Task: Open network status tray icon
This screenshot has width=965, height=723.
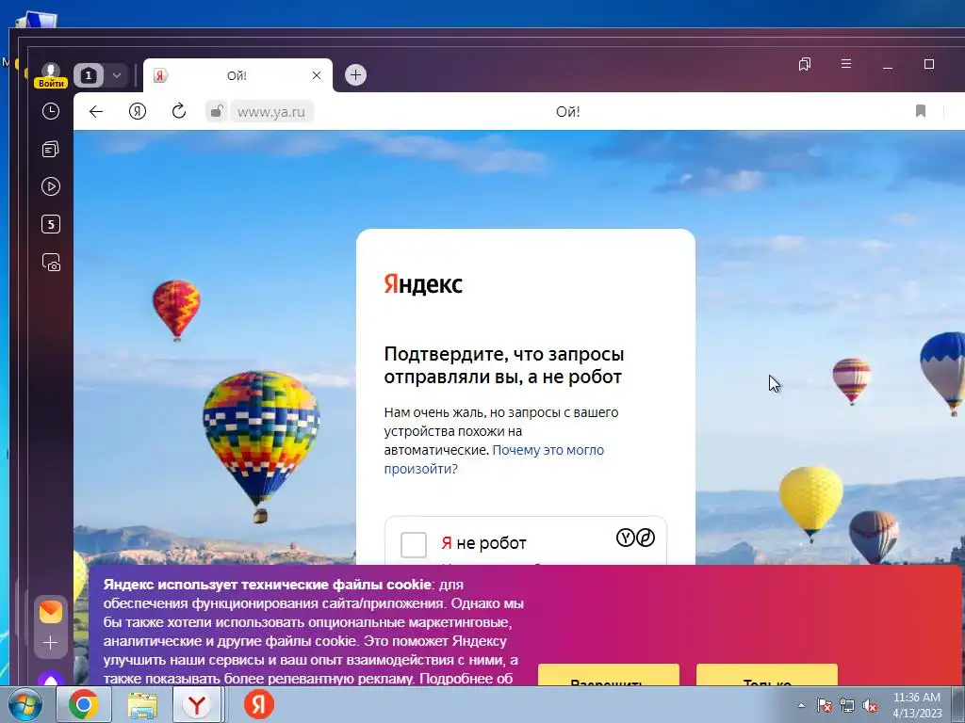Action: (x=847, y=705)
